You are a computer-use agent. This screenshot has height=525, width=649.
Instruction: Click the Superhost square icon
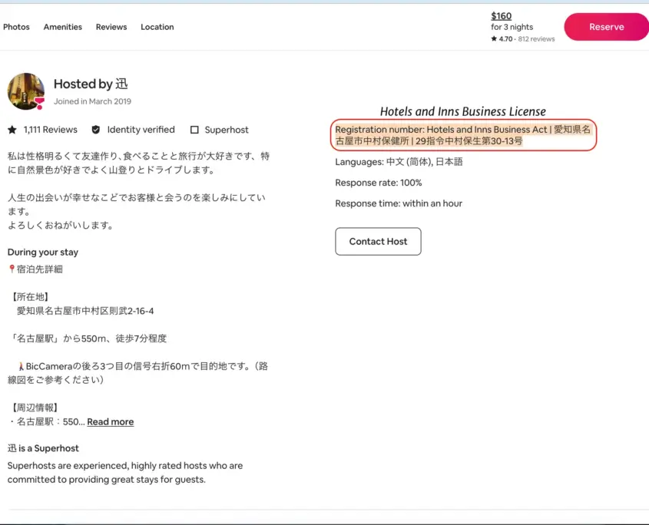(194, 130)
